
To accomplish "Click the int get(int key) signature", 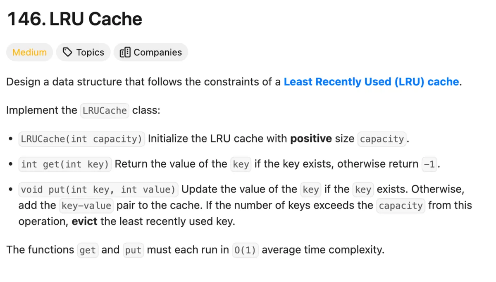I will 65,164.
